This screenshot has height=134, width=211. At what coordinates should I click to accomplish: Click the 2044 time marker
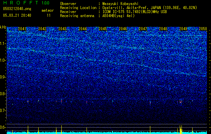pos(83,29)
